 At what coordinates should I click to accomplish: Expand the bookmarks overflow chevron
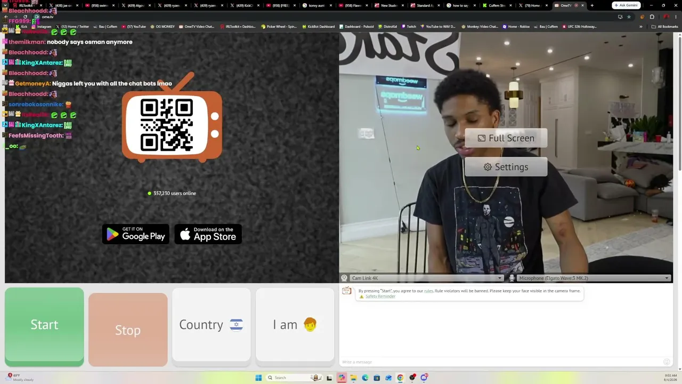[x=641, y=27]
